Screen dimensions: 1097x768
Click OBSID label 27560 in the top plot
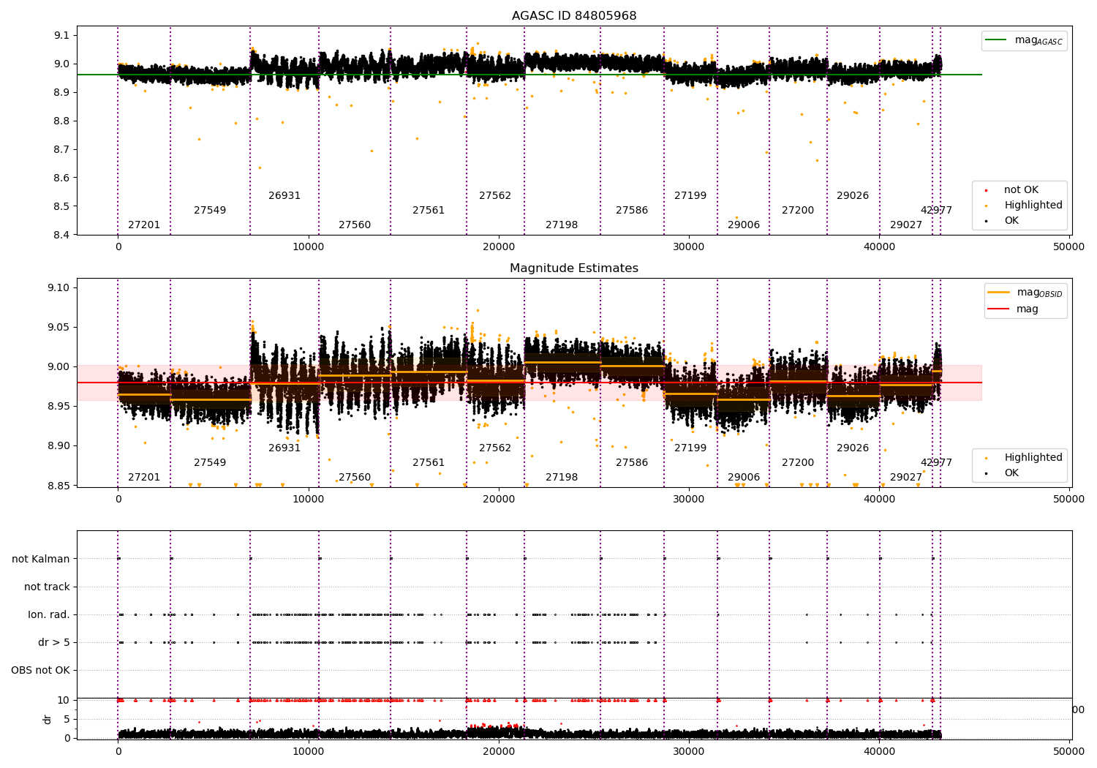355,225
